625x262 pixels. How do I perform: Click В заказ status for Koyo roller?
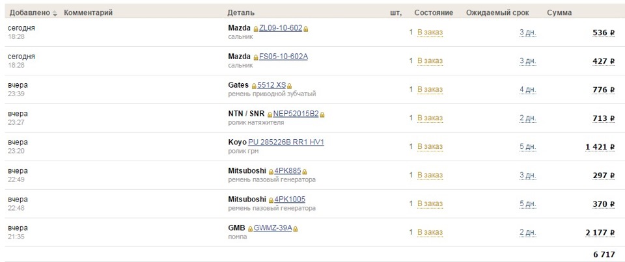coord(430,146)
